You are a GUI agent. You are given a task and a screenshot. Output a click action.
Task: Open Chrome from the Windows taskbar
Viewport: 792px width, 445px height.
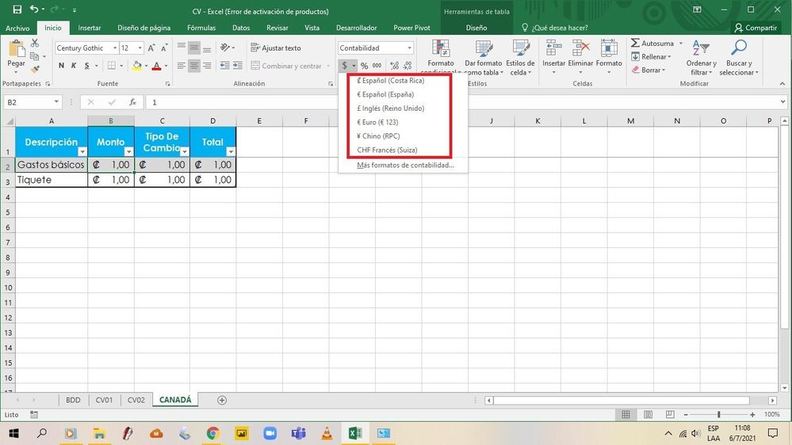coord(212,433)
